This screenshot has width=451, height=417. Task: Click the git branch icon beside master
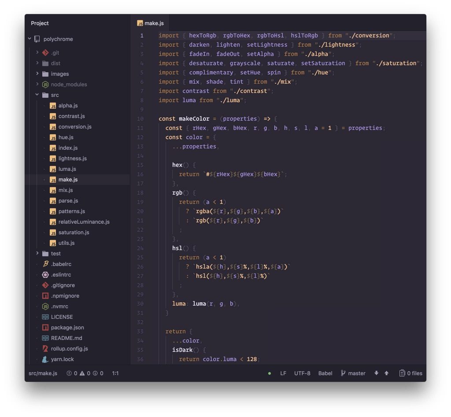tap(343, 373)
